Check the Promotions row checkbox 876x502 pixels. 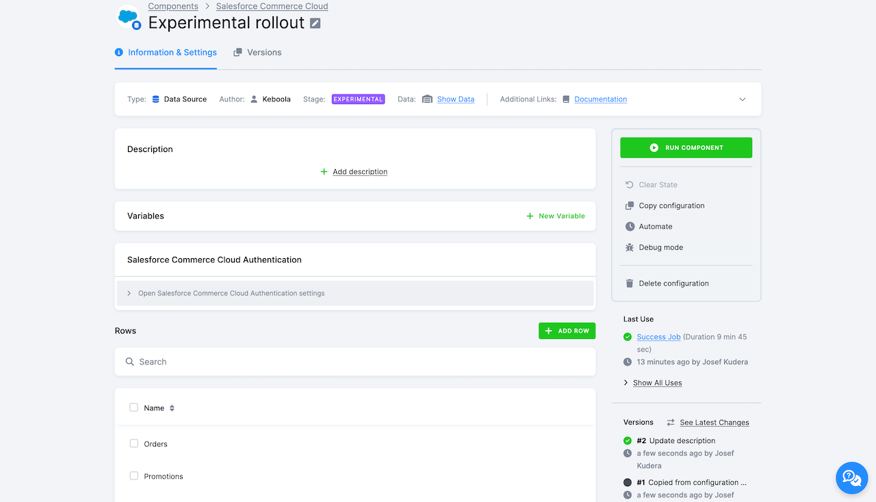tap(133, 476)
